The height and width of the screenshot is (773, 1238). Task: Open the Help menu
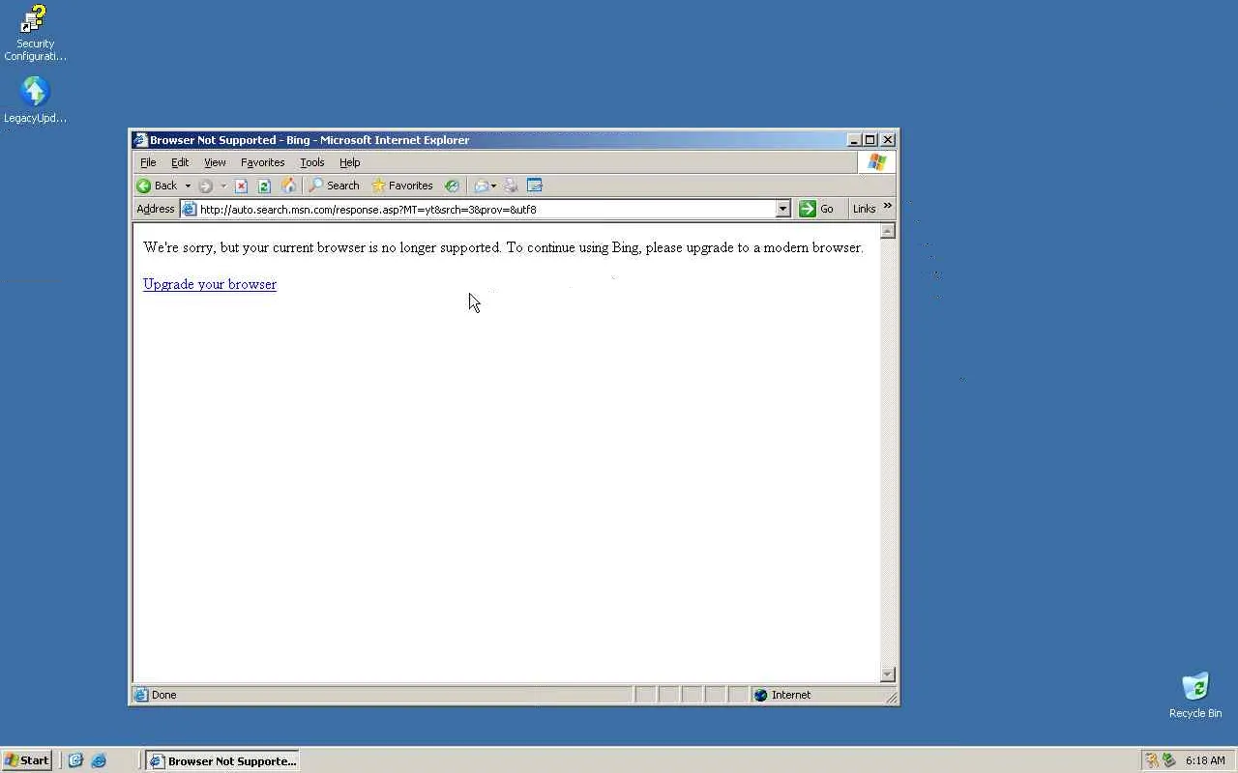pos(349,162)
